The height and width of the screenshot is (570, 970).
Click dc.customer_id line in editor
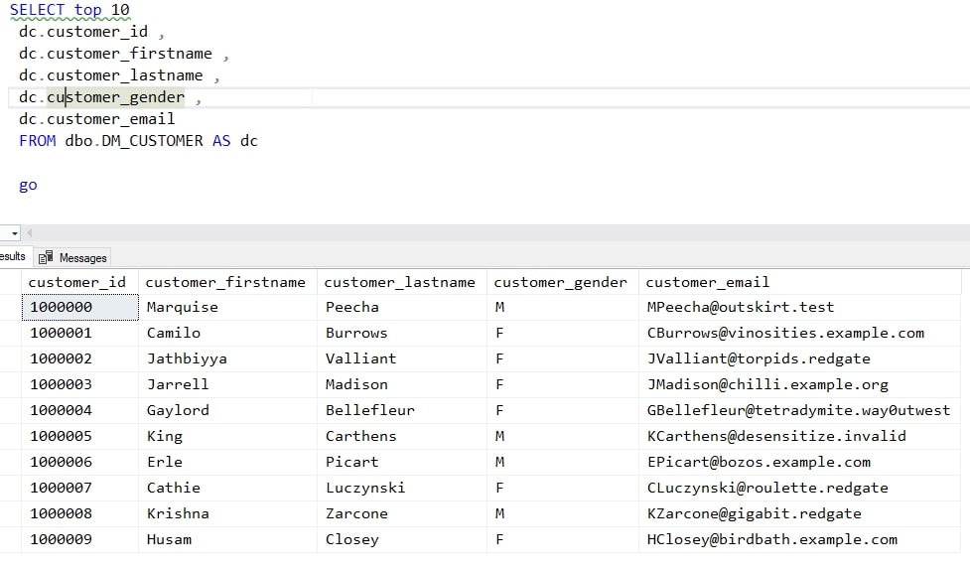click(91, 32)
